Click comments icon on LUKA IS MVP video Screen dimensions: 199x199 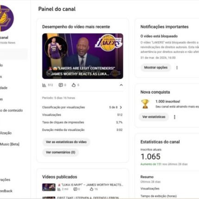pyautogui.click(x=75, y=189)
